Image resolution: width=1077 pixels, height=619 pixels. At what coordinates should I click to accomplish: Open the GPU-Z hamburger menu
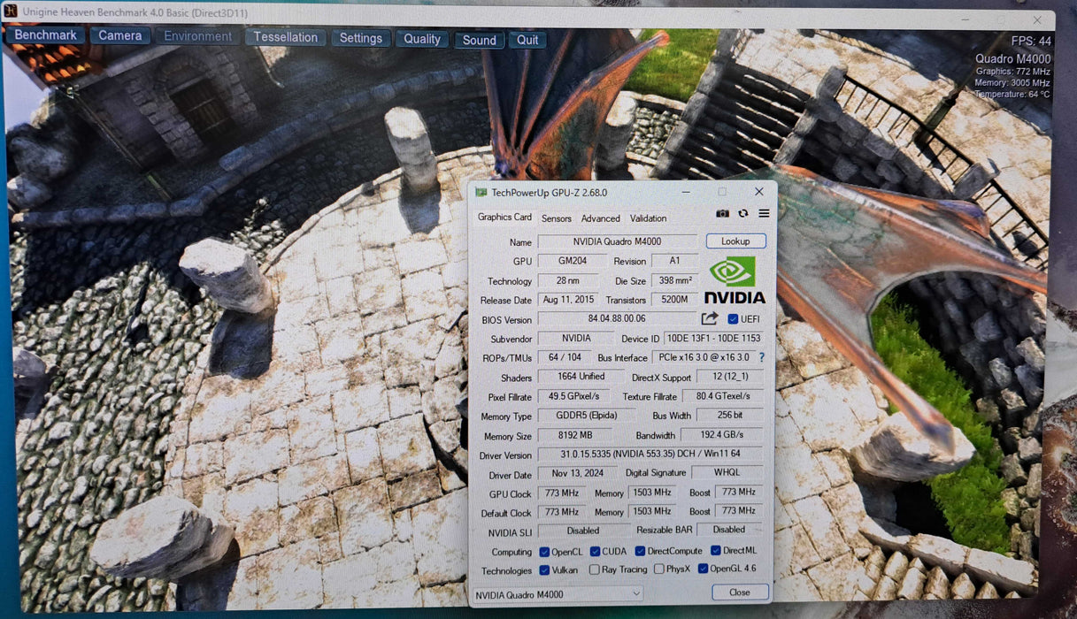[x=763, y=213]
